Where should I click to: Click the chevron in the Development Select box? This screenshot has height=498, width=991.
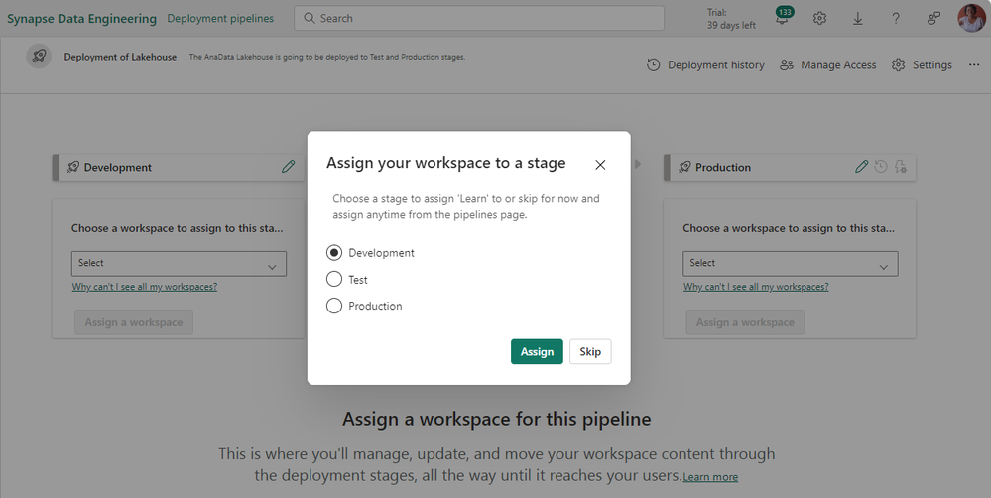click(x=273, y=267)
